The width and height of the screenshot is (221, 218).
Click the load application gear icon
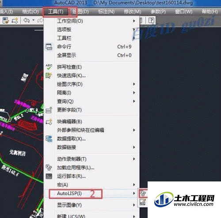(49, 167)
